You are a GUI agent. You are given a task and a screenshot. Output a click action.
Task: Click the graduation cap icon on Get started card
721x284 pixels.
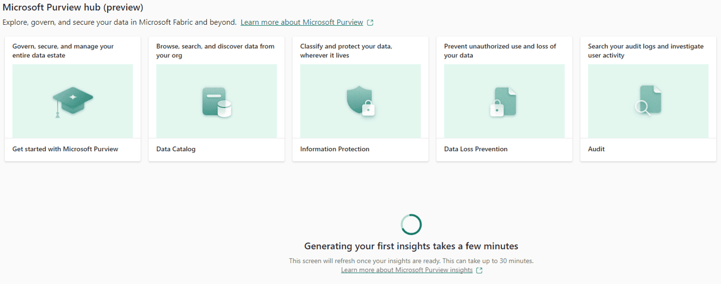pyautogui.click(x=73, y=102)
